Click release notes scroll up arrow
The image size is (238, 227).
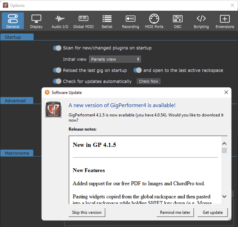[x=224, y=144]
